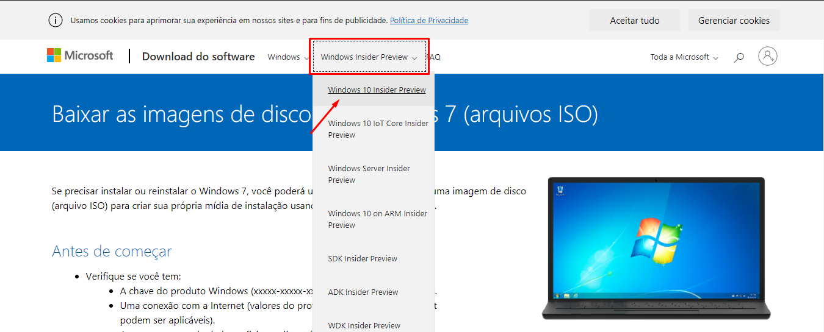Click the Microsoft logo
Screen dimensions: 824x332
80,56
